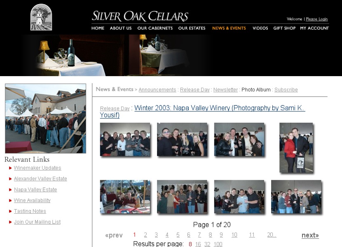Open the Tasting Notes link

[30, 211]
